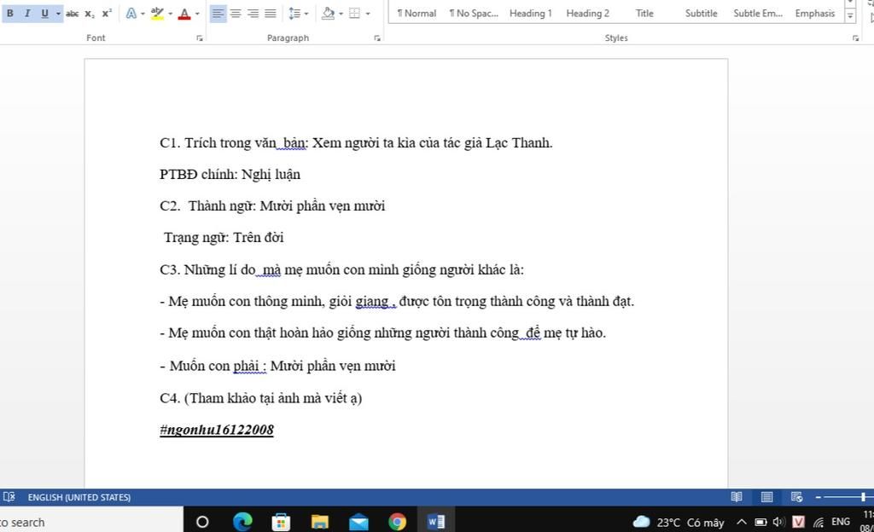Switch to Web Layout view
874x532 pixels.
point(796,497)
